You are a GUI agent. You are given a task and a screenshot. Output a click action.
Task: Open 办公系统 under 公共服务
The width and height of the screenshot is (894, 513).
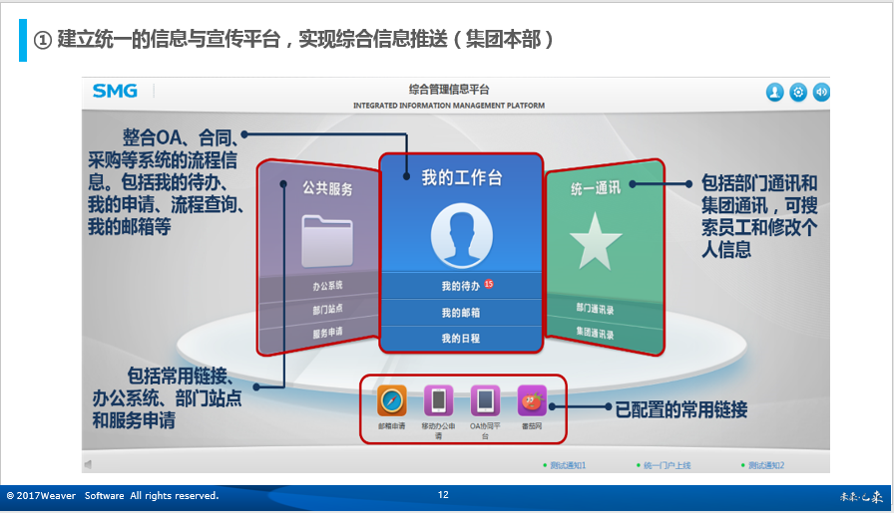point(327,286)
